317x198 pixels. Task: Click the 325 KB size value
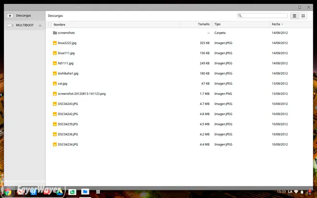click(x=205, y=43)
